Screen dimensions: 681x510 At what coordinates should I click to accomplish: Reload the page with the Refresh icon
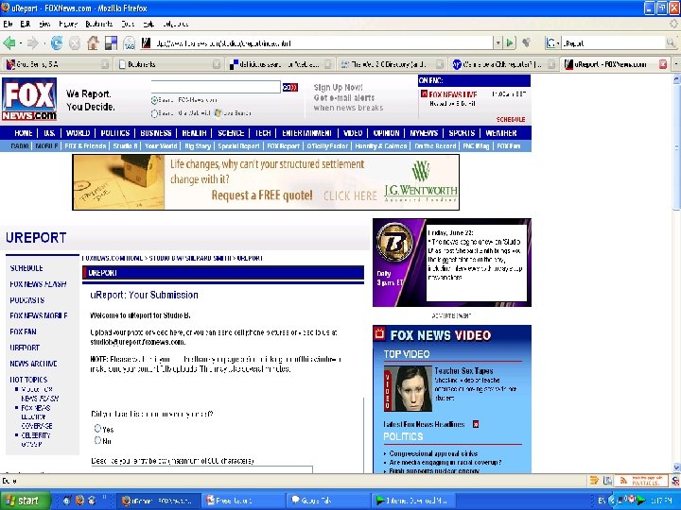pyautogui.click(x=57, y=42)
